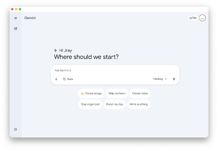Image resolution: width=218 pixels, height=150 pixels.
Task: Minimize the window with yellow button
Action: 16,9
